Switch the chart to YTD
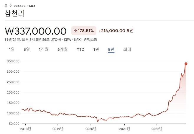The height and width of the screenshot is (134, 194). pos(80,49)
